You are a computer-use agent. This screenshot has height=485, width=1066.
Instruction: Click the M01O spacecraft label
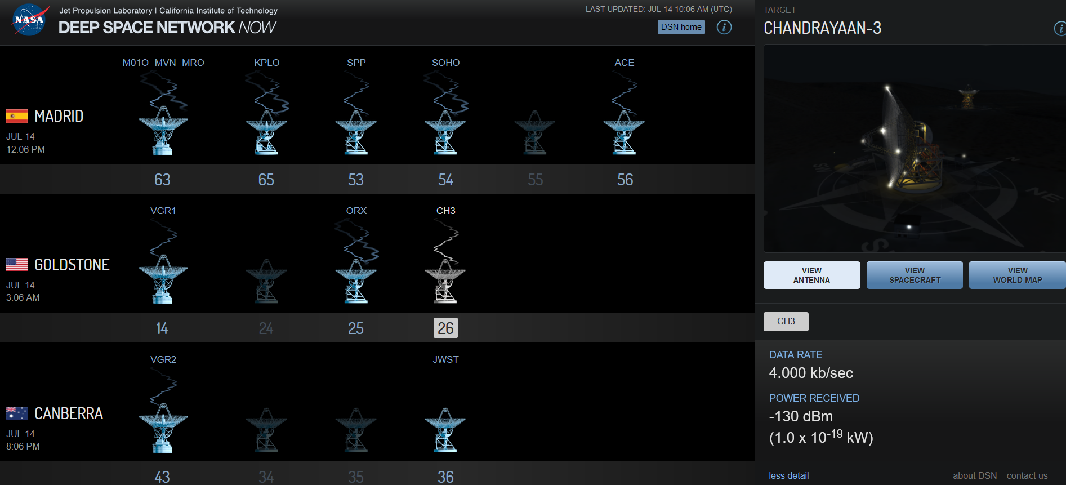136,63
